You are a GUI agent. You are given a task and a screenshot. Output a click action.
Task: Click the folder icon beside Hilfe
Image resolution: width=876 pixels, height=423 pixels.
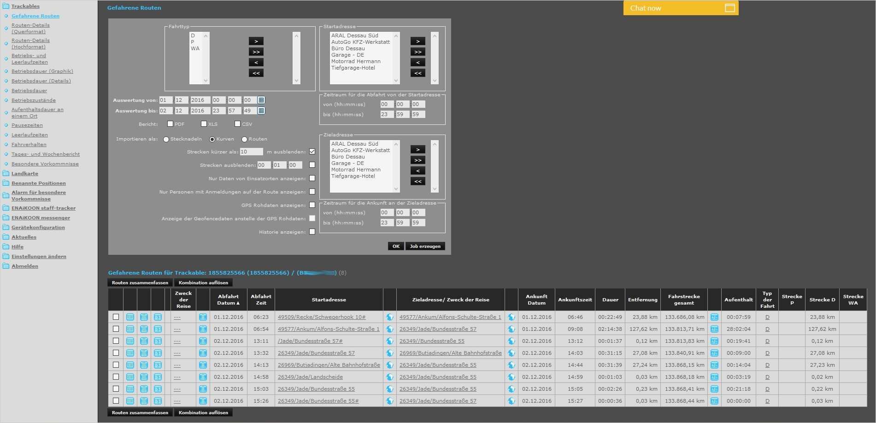[x=6, y=247]
